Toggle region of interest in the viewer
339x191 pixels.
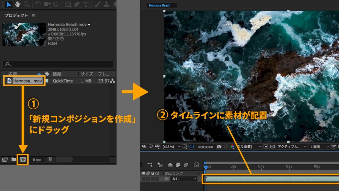coord(266,146)
